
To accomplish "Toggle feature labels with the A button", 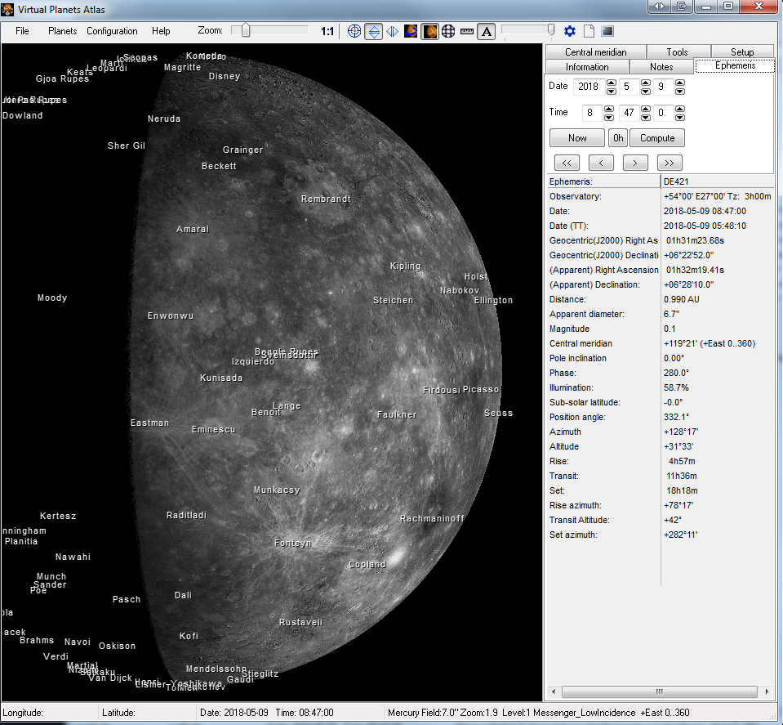I will coord(487,31).
